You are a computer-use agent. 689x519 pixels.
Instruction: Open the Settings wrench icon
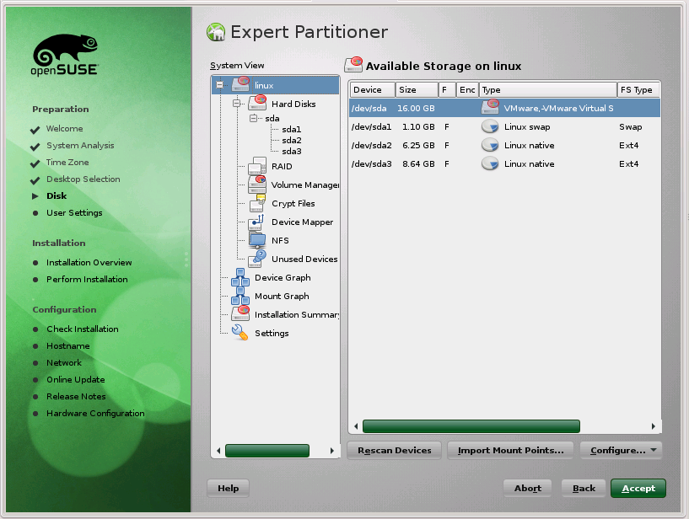(x=240, y=333)
